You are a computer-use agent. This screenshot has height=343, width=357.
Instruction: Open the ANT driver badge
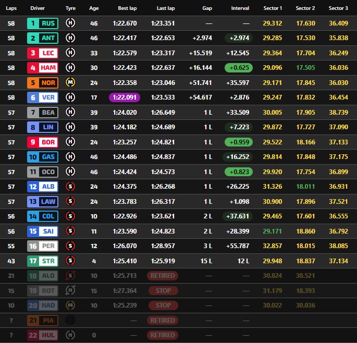pos(42,38)
